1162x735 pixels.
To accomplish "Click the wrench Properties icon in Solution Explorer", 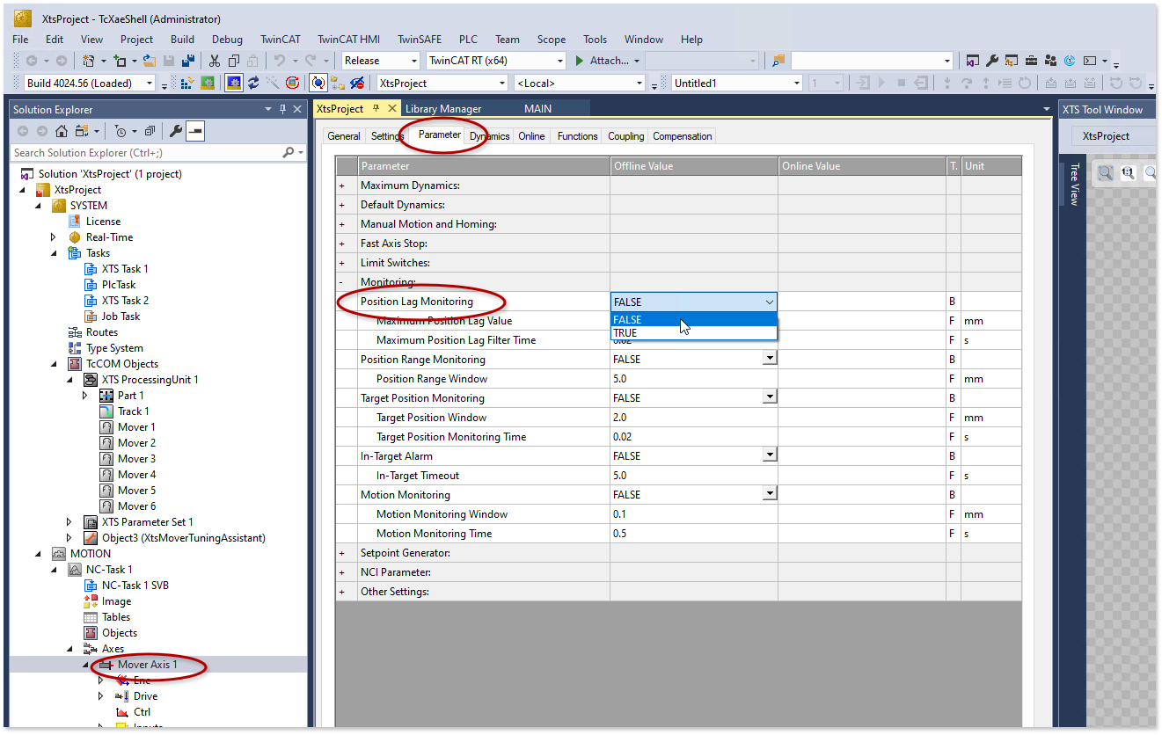I will click(176, 131).
